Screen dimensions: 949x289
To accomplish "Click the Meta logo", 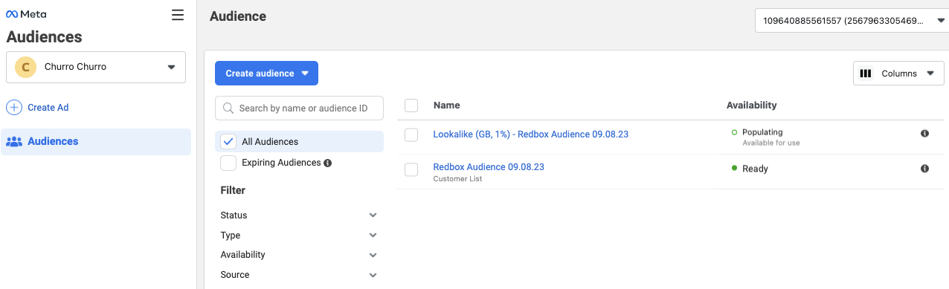I will click(26, 14).
